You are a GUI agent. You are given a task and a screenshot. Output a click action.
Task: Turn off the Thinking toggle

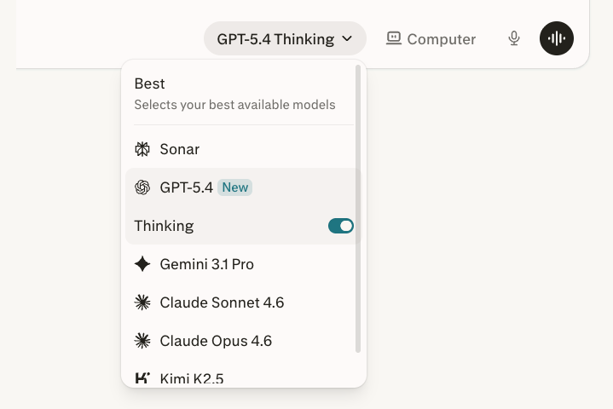pyautogui.click(x=341, y=226)
